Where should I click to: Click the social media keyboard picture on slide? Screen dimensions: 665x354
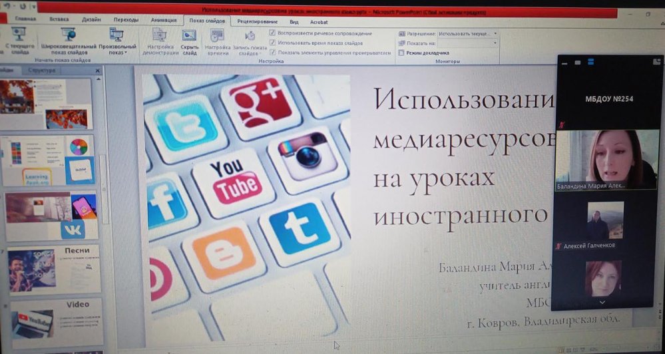click(x=246, y=208)
